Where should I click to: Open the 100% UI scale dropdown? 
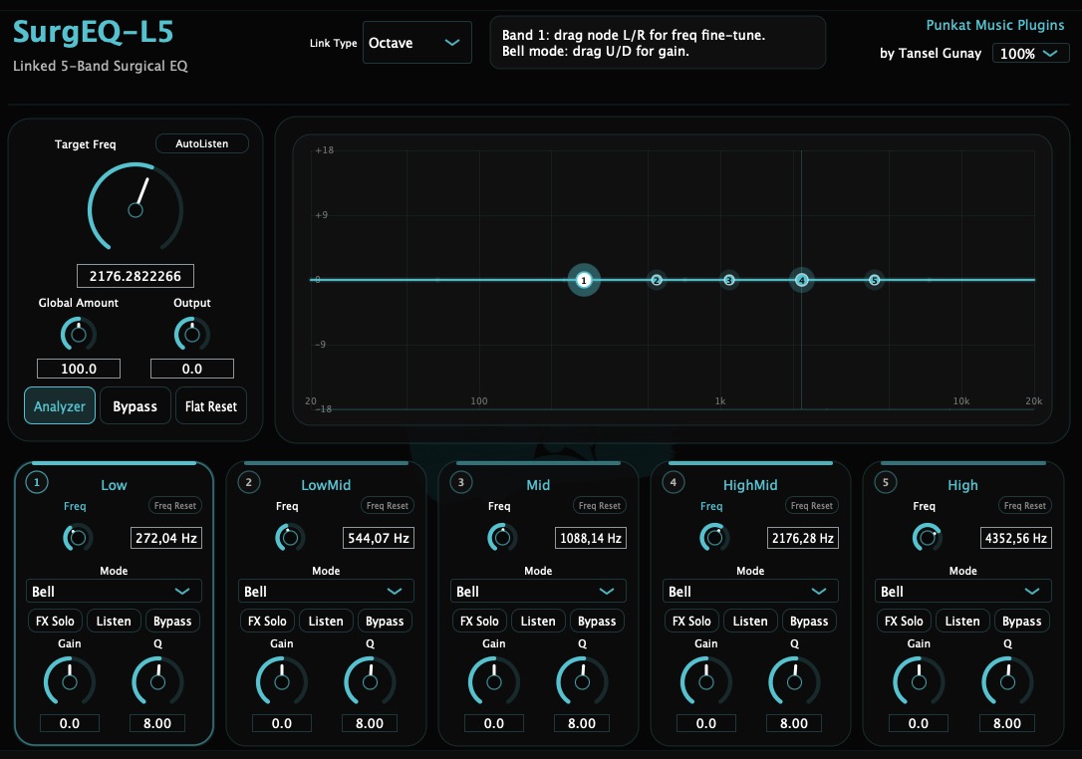tap(1030, 53)
